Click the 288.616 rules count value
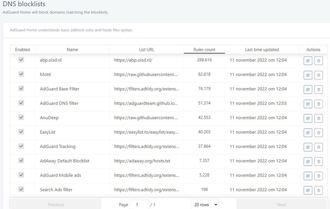This screenshot has height=209, width=330. (204, 60)
